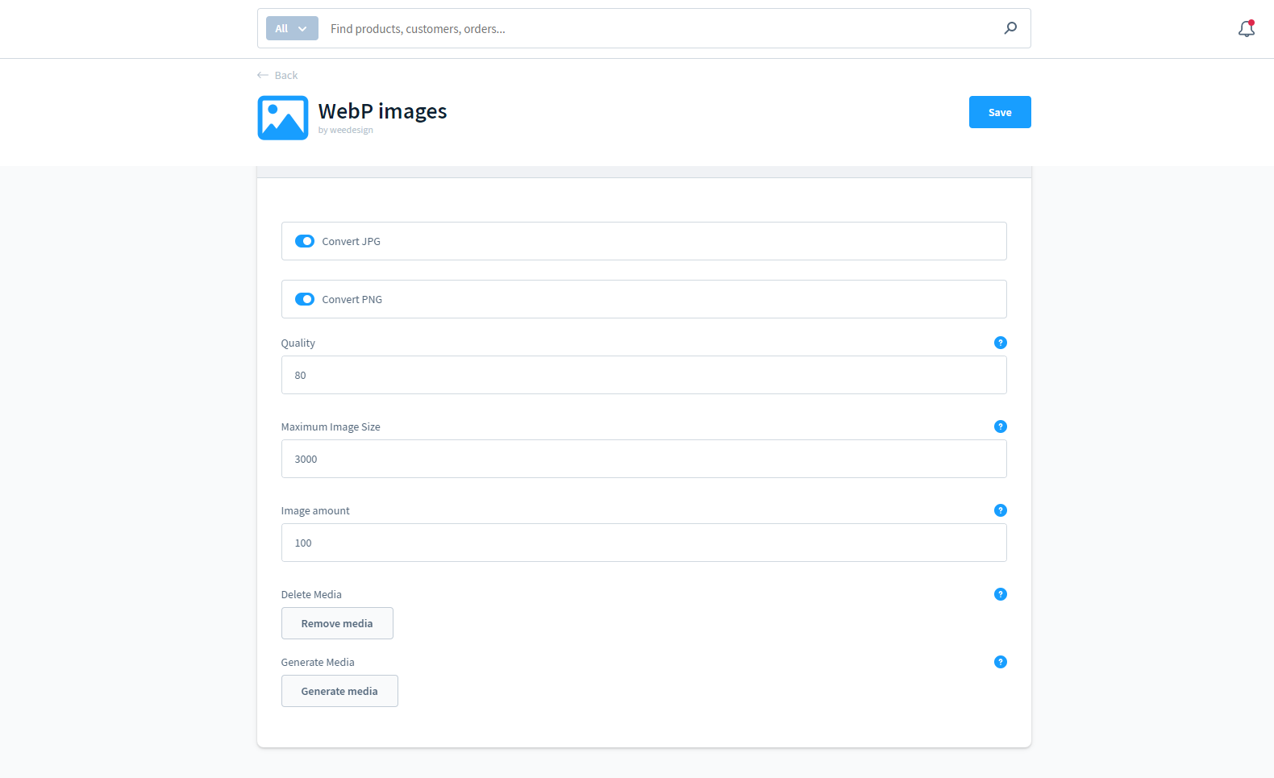
Task: Toggle the Convert PNG switch
Action: (305, 299)
